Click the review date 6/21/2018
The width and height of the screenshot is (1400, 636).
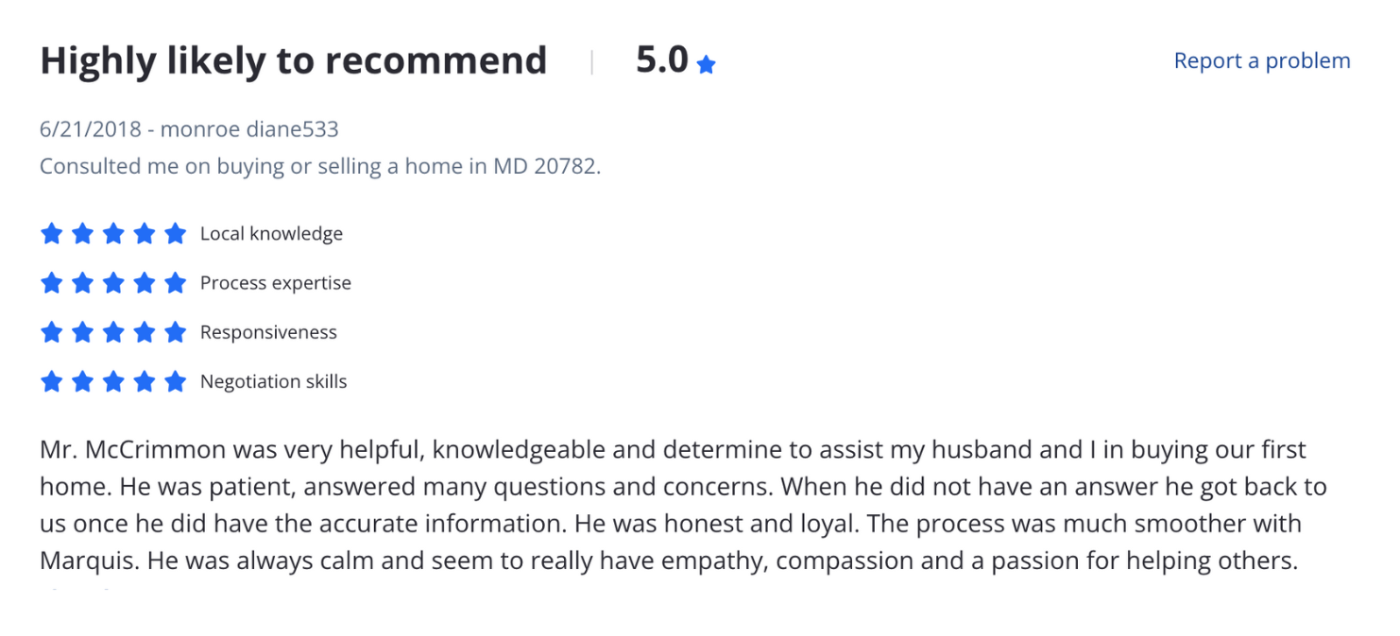coord(91,129)
